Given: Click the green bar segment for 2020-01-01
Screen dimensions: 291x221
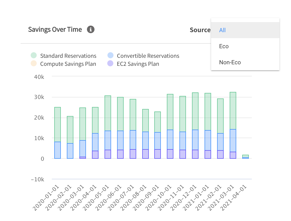Looking at the screenshot, I should tap(58, 124).
